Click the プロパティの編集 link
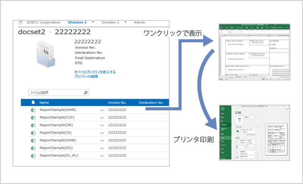The image size is (303, 184). pyautogui.click(x=86, y=76)
